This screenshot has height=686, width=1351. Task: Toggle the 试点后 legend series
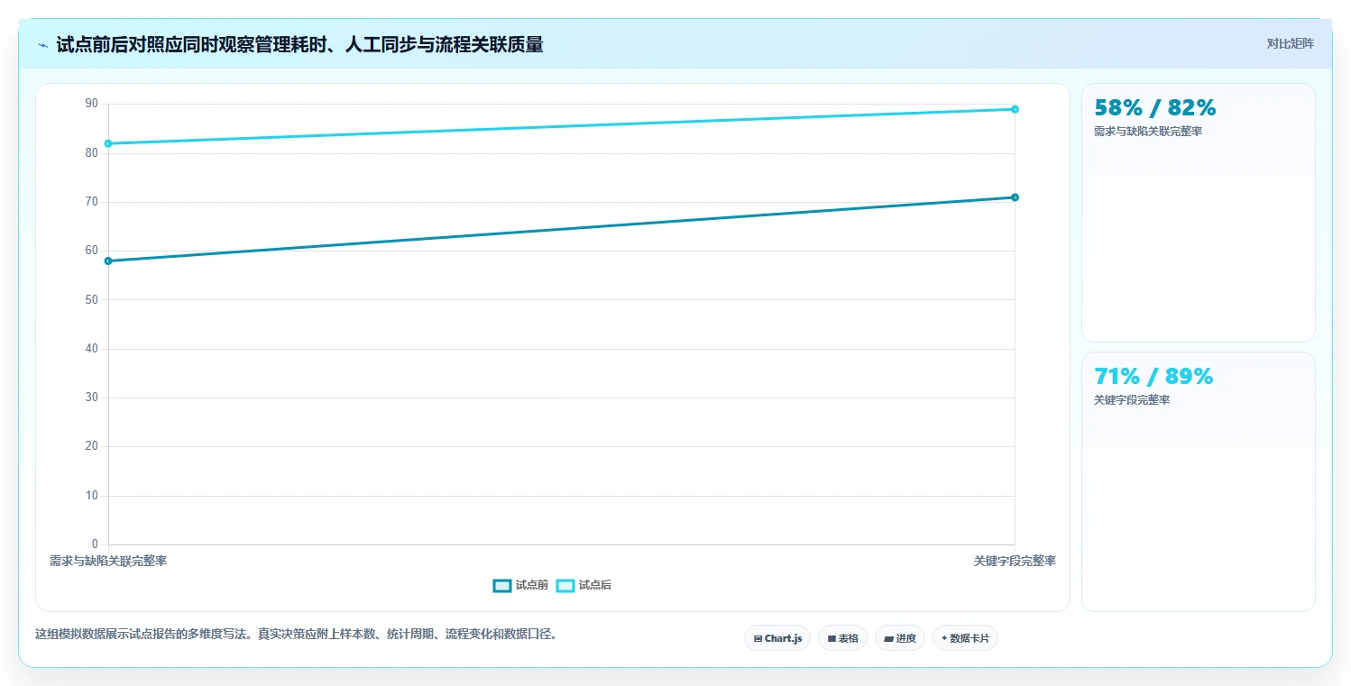(584, 585)
